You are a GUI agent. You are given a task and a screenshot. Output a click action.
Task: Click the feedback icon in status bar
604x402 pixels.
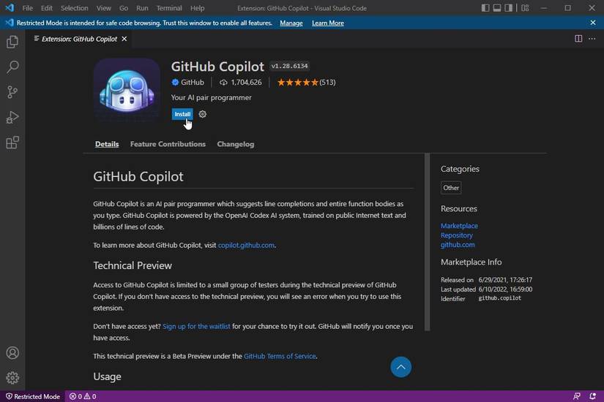click(577, 396)
